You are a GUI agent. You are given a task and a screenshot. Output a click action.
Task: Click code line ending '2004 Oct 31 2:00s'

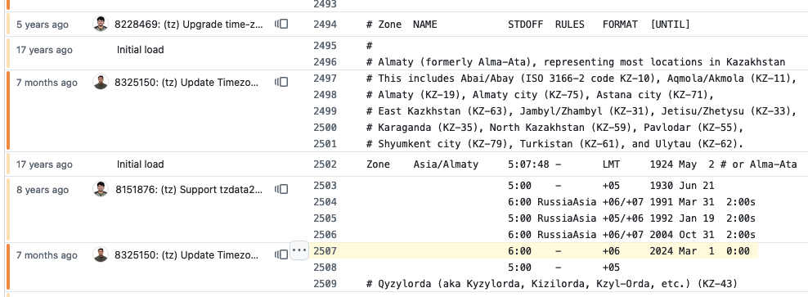pyautogui.click(x=632, y=235)
